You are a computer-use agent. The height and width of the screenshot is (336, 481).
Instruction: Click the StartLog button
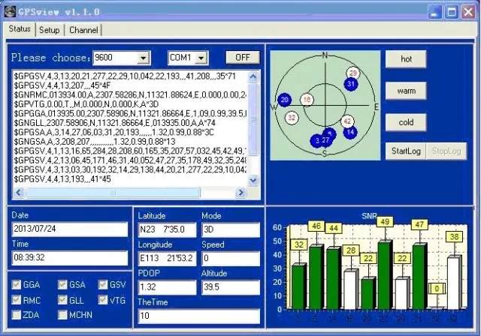406,151
